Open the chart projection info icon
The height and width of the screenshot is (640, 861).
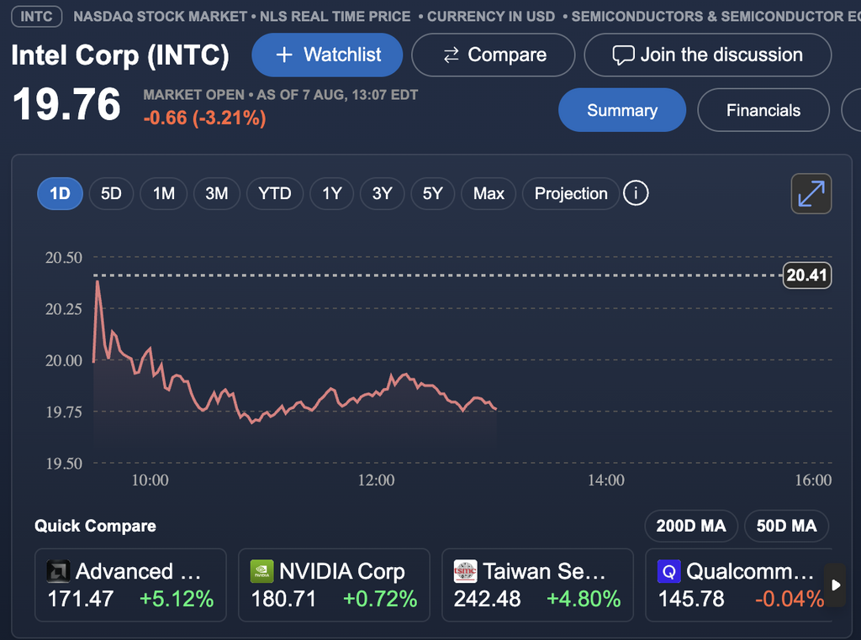click(636, 193)
